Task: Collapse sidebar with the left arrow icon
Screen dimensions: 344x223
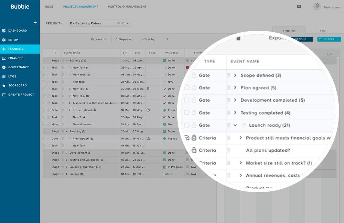Action: (x=35, y=23)
